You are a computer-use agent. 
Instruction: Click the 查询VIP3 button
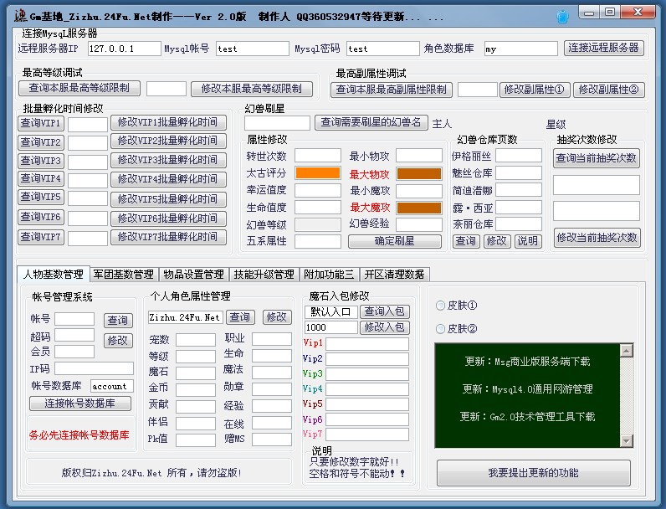tap(41, 161)
